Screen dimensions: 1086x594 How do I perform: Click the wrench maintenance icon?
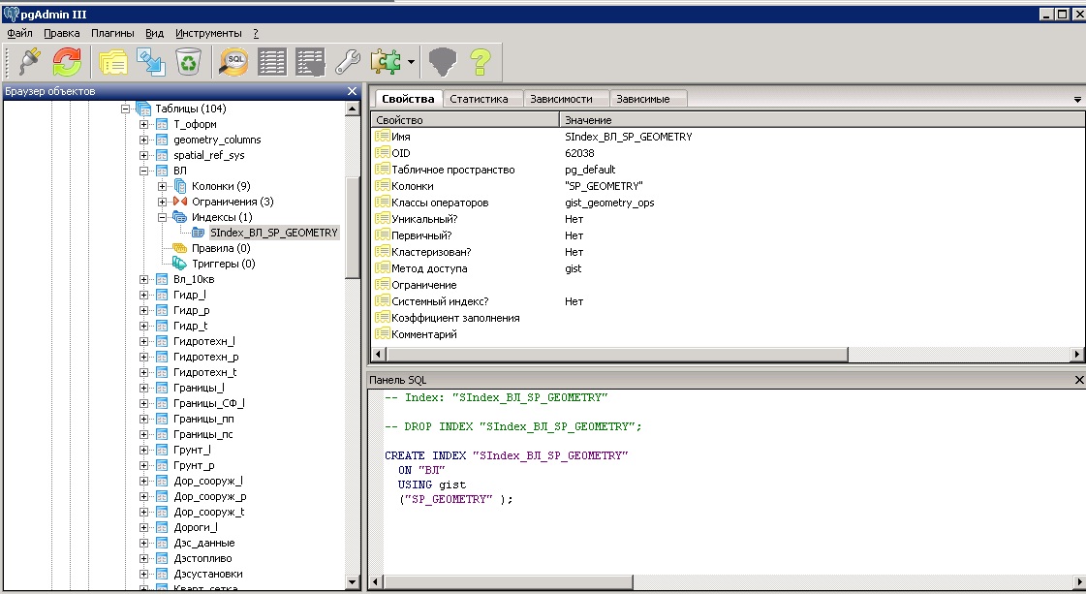click(x=348, y=63)
